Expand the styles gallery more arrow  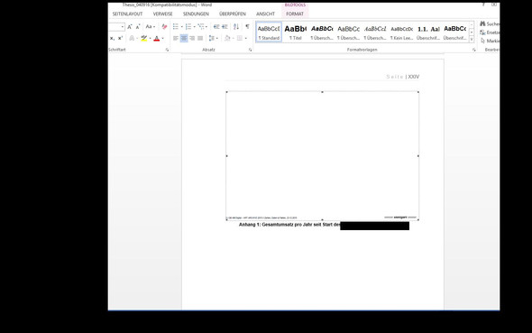(472, 40)
